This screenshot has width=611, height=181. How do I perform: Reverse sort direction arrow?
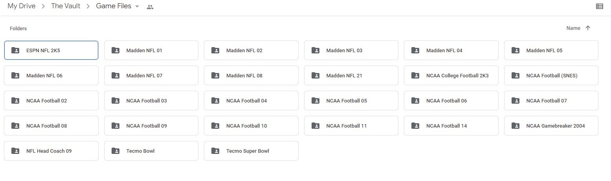[588, 28]
